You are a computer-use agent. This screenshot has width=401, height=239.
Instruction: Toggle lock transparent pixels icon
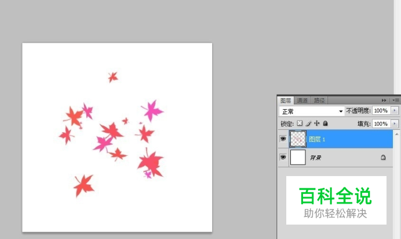click(x=300, y=124)
